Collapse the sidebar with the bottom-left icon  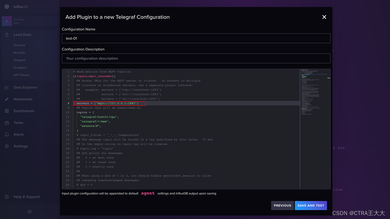pos(30,211)
